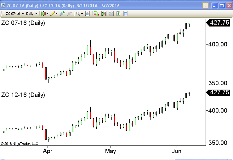This screenshot has height=160, width=233.
Task: Click the zoom frame magnifier icon
Action: tap(87, 14)
